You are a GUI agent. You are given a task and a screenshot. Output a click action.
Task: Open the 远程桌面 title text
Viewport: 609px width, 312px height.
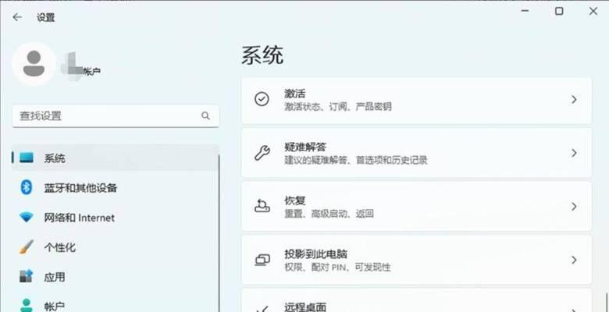tap(305, 307)
